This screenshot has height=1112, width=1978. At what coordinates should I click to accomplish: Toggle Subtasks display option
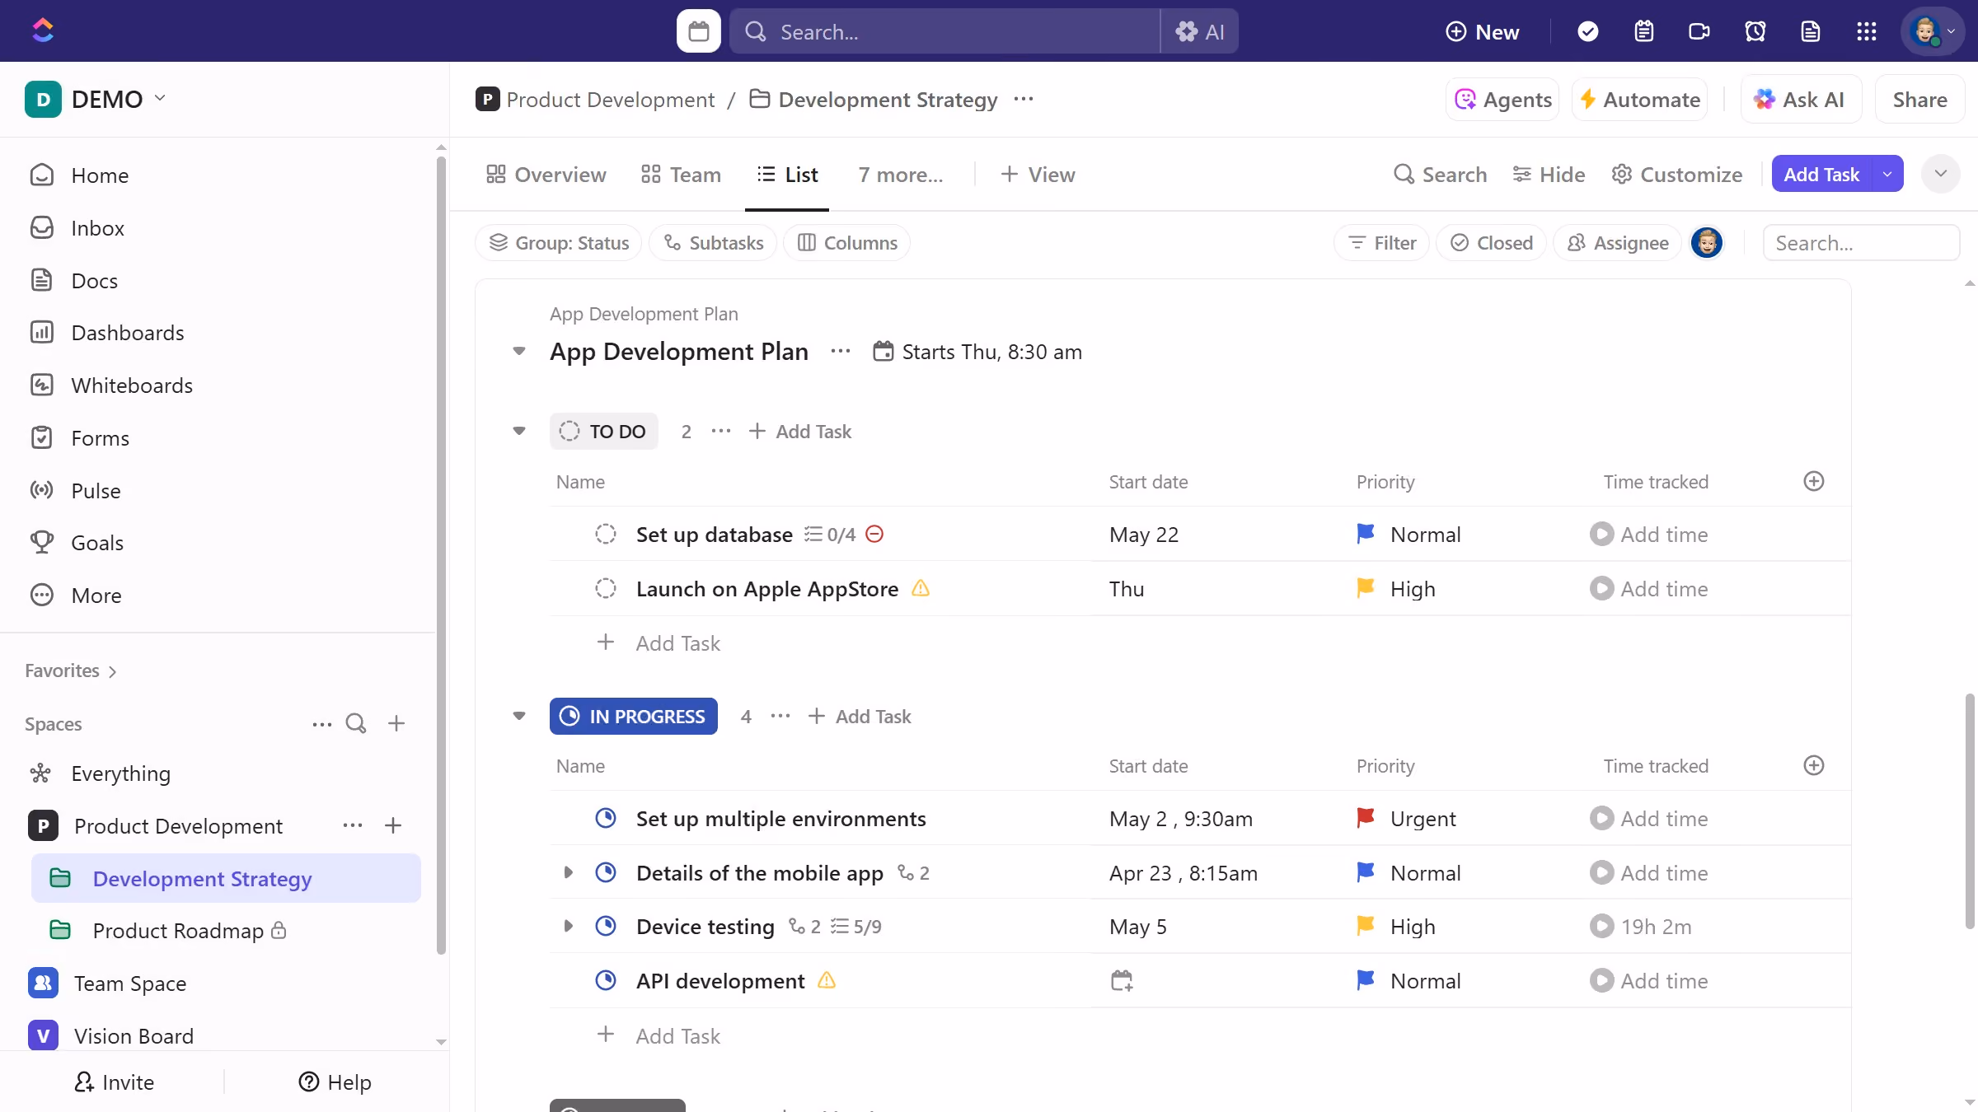(713, 242)
